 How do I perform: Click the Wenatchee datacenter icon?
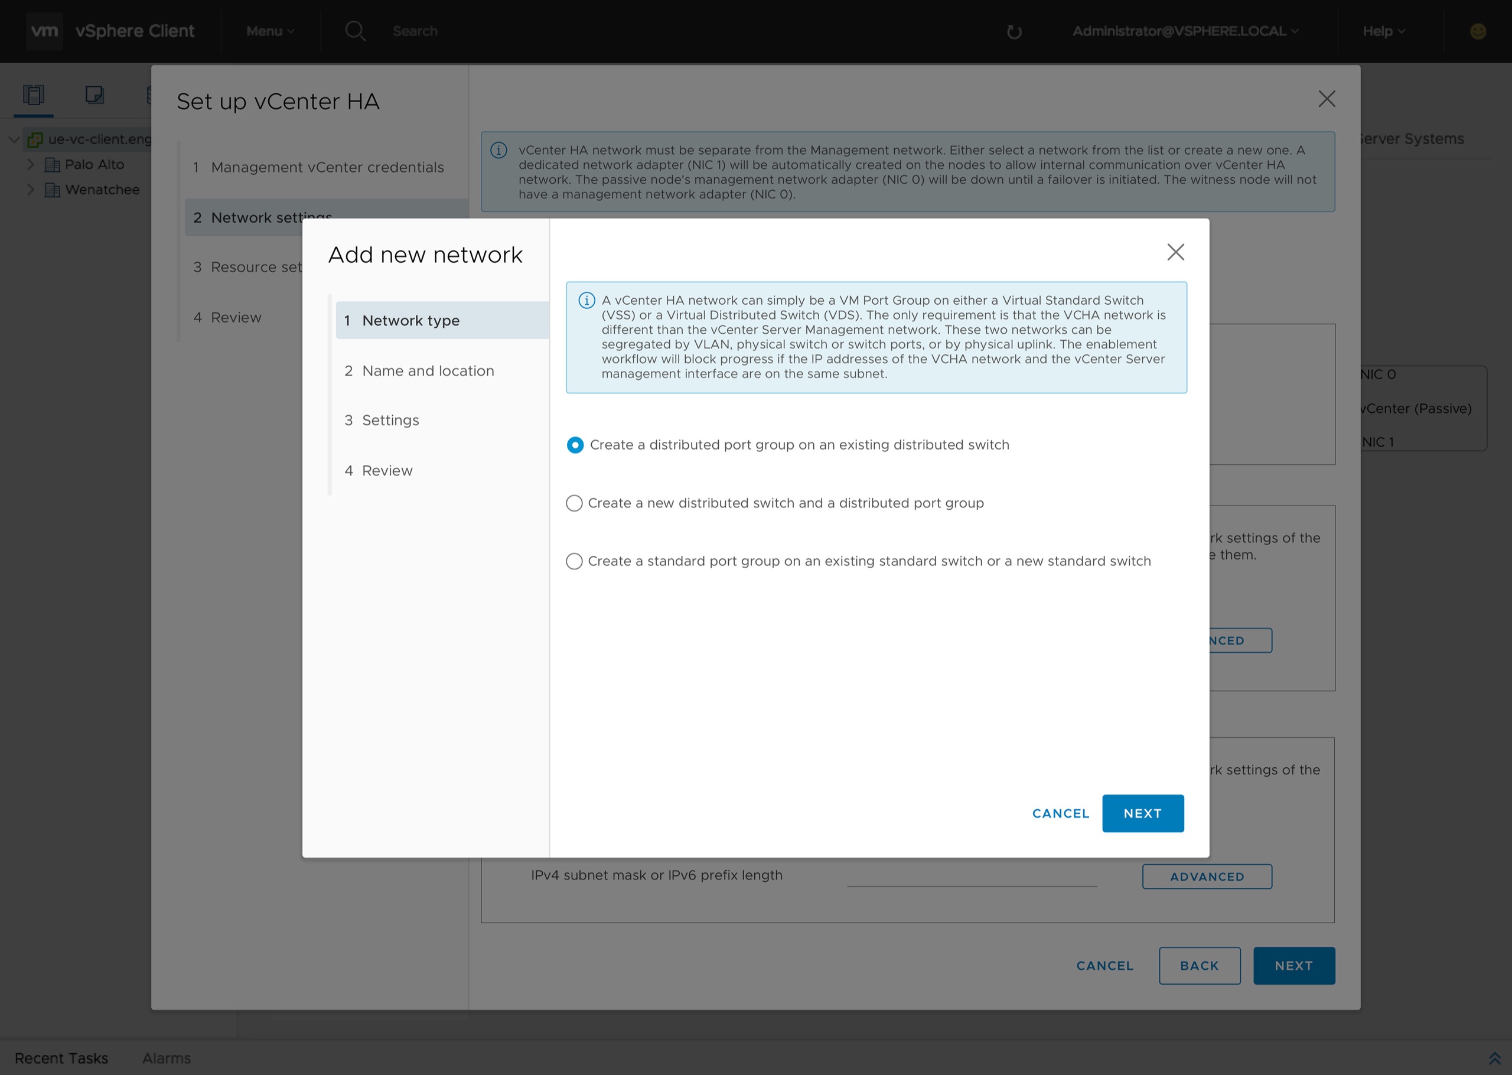coord(53,190)
